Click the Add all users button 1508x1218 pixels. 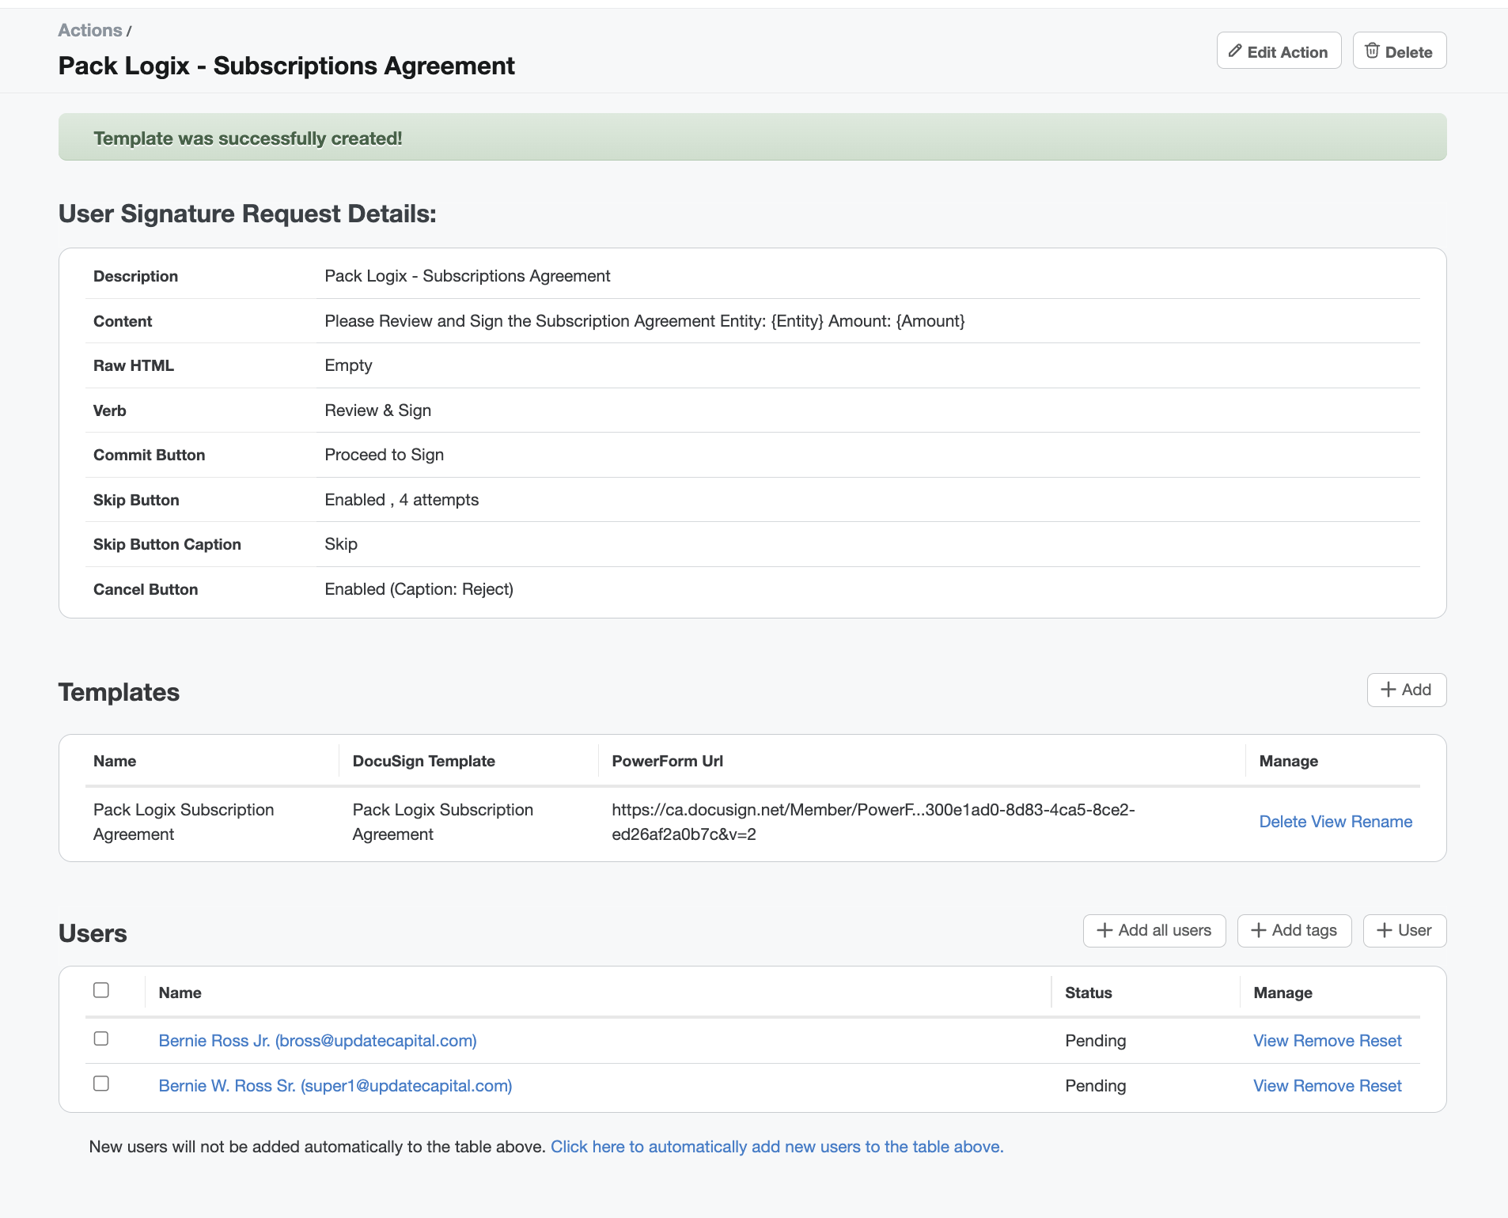click(1154, 931)
